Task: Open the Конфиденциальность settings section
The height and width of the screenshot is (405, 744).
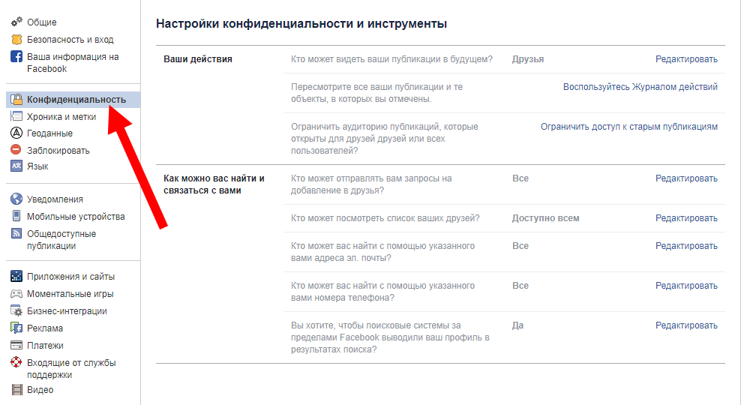Action: [76, 100]
